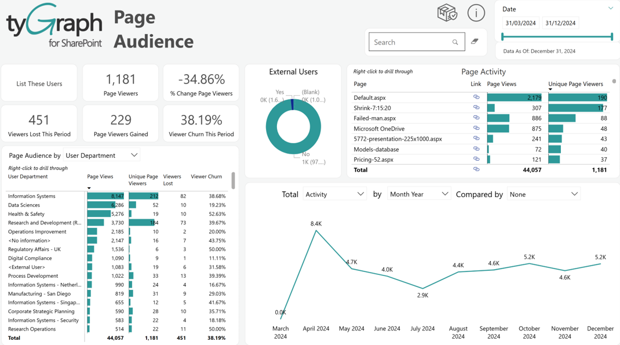Open the Pricing-52.aspx link icon
This screenshot has width=620, height=345.
point(476,159)
